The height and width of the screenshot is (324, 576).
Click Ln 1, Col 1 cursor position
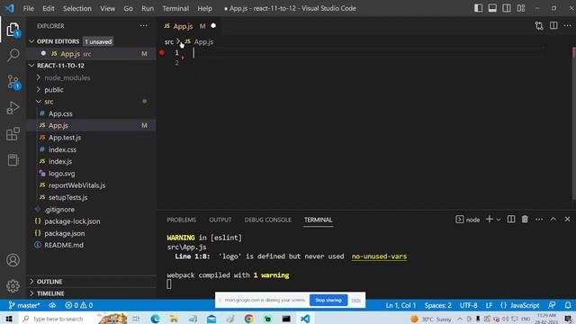400,305
